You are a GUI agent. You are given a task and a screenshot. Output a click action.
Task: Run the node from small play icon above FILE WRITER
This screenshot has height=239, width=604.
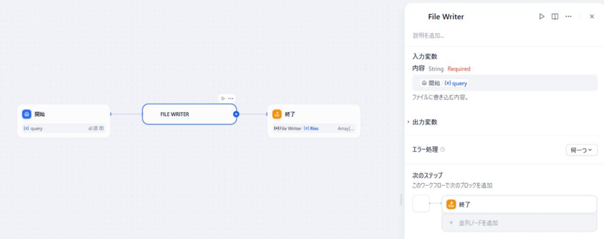223,99
